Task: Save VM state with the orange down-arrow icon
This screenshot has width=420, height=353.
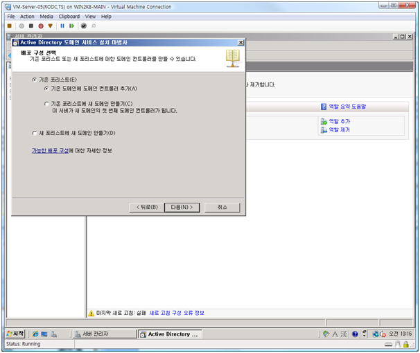Action: point(51,26)
